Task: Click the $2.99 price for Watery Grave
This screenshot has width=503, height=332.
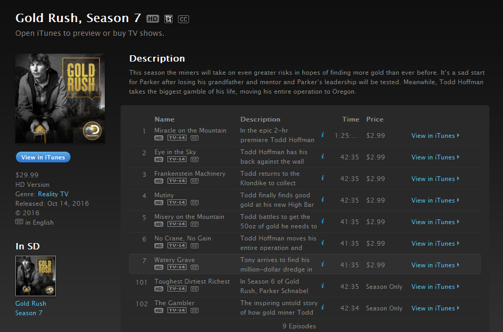Action: tap(376, 265)
